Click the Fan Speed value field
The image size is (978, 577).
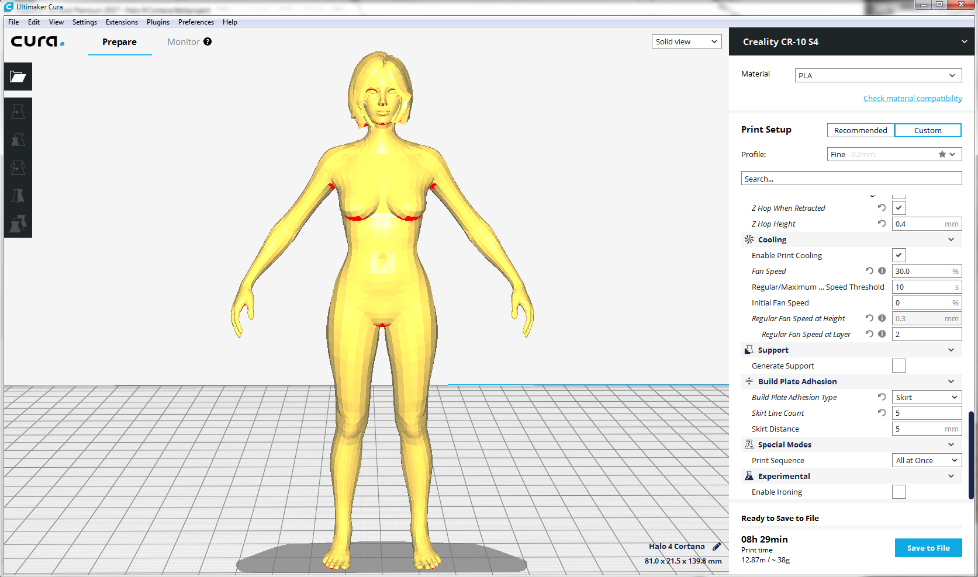tap(927, 271)
